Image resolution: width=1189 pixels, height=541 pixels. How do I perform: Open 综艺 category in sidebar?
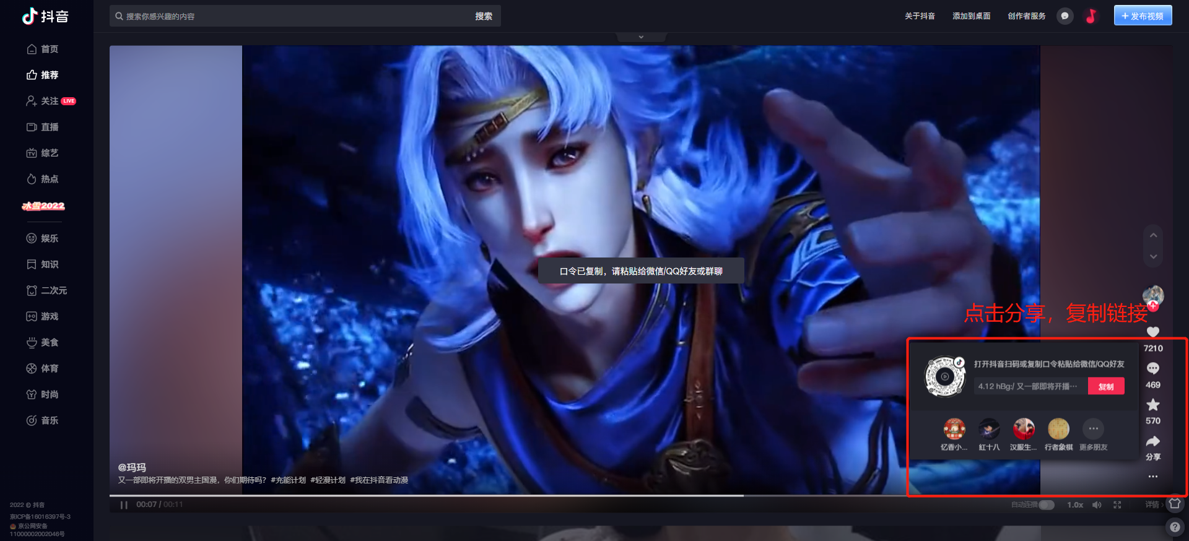point(43,153)
